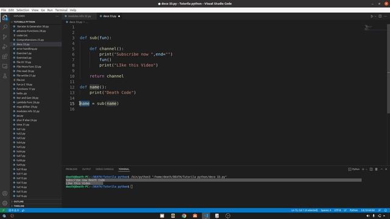Viewport: 390px width, 219px height.
Task: Click the Spaces: 4 indentation status
Action: 326,210
